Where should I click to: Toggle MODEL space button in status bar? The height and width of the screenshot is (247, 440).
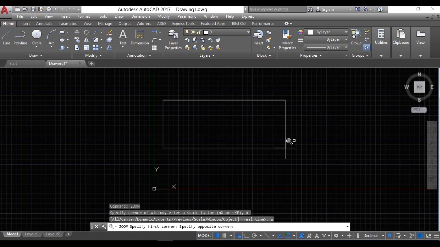tap(205, 236)
